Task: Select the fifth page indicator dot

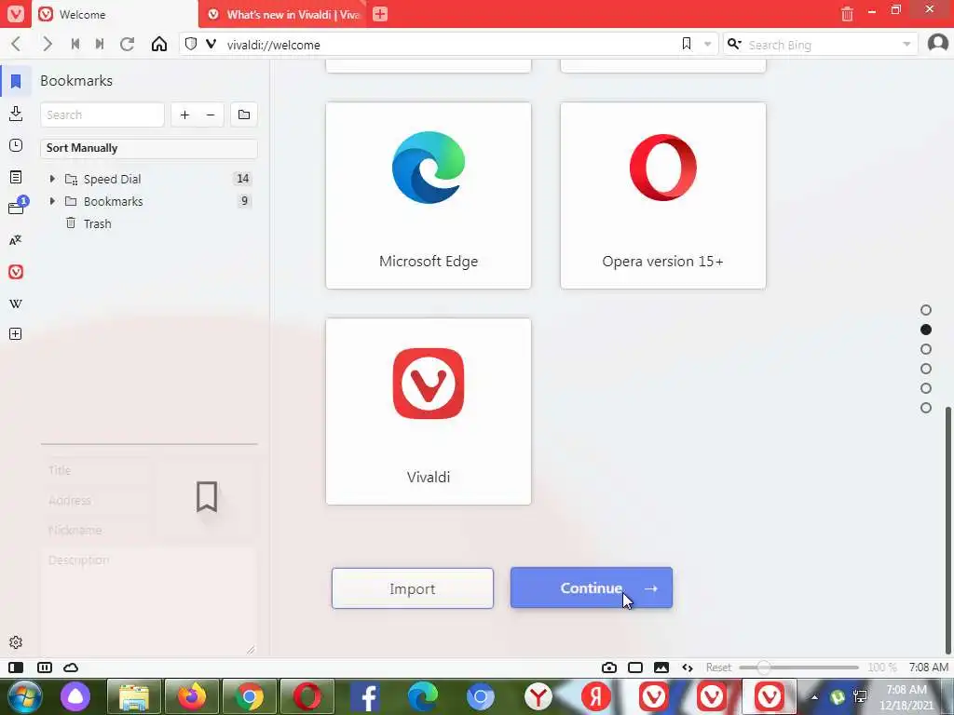Action: (926, 388)
